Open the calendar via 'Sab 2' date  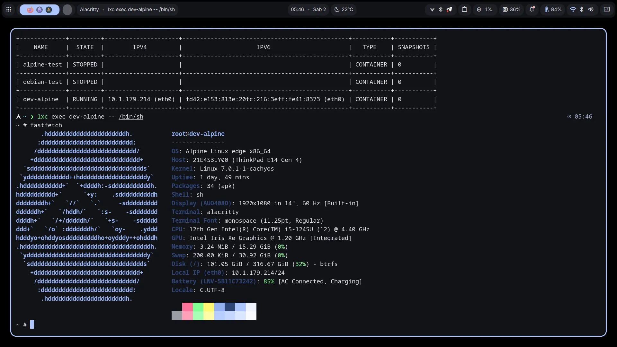coord(319,10)
